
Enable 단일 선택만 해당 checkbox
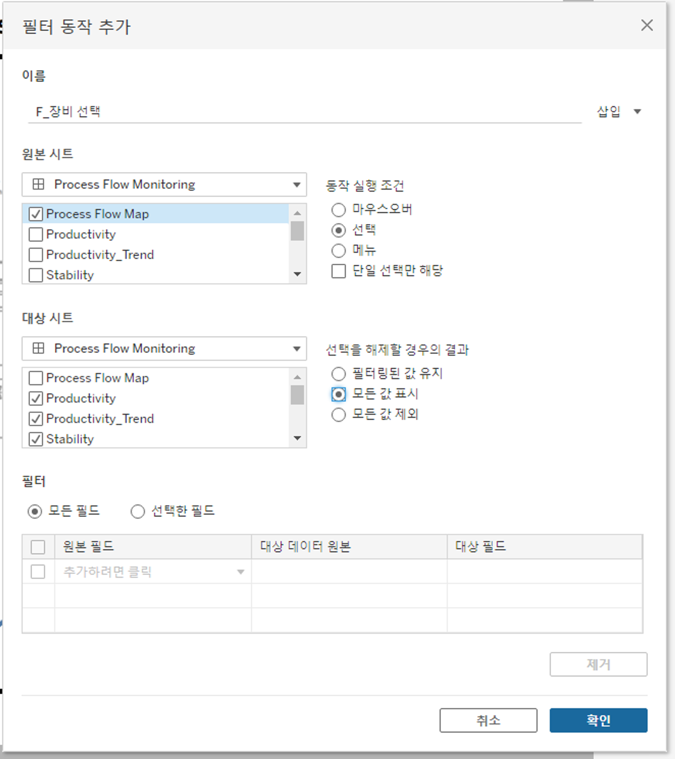pyautogui.click(x=338, y=271)
